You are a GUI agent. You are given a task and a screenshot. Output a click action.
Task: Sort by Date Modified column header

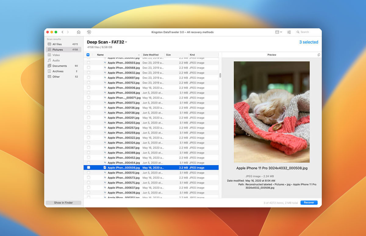[153, 55]
